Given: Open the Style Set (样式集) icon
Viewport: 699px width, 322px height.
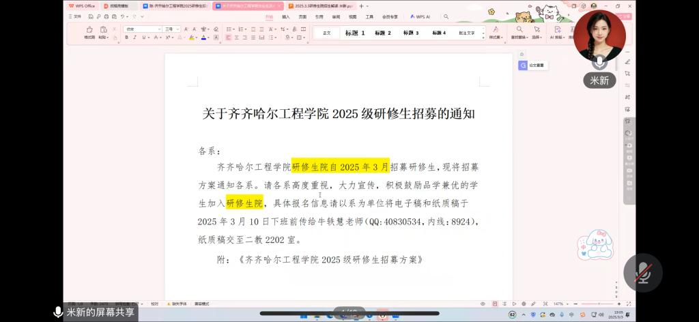Looking at the screenshot, I should click(494, 30).
